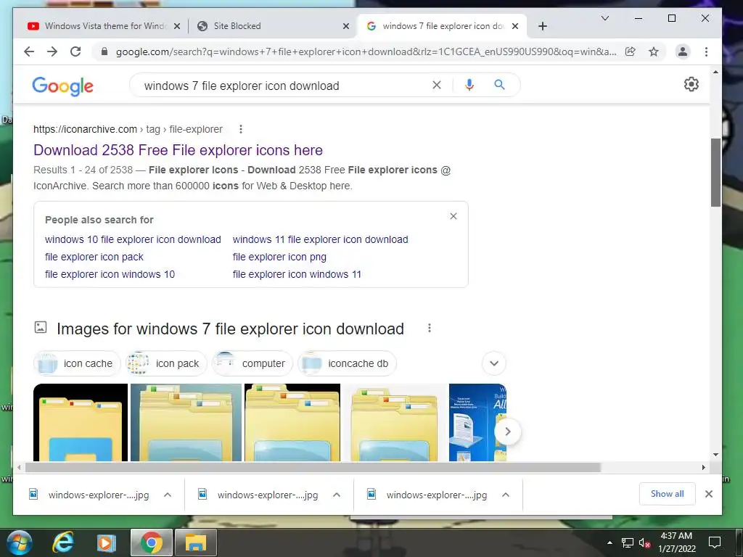The width and height of the screenshot is (743, 557).
Task: Reload the Google search page
Action: [75, 51]
